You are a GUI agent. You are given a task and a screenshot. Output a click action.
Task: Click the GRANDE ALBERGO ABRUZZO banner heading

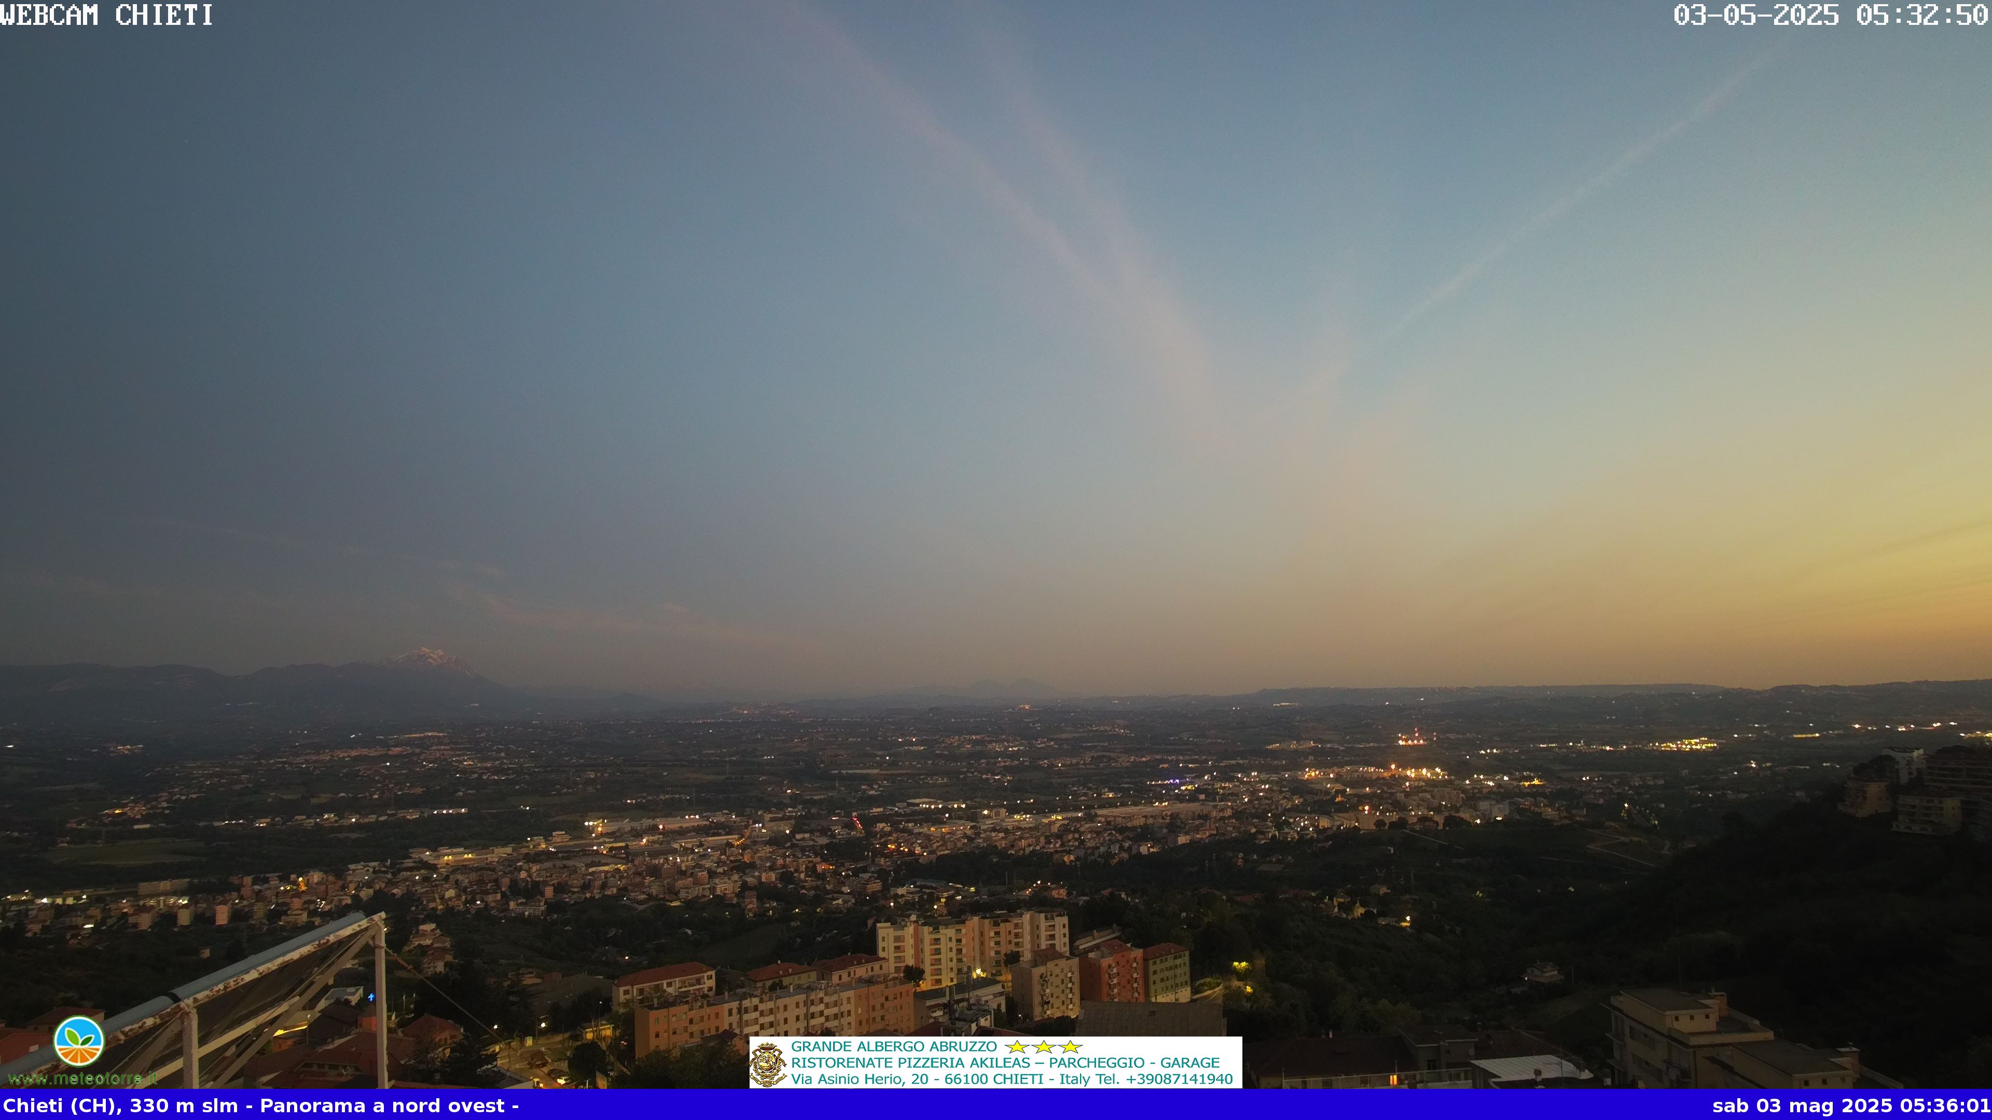pyautogui.click(x=894, y=1046)
